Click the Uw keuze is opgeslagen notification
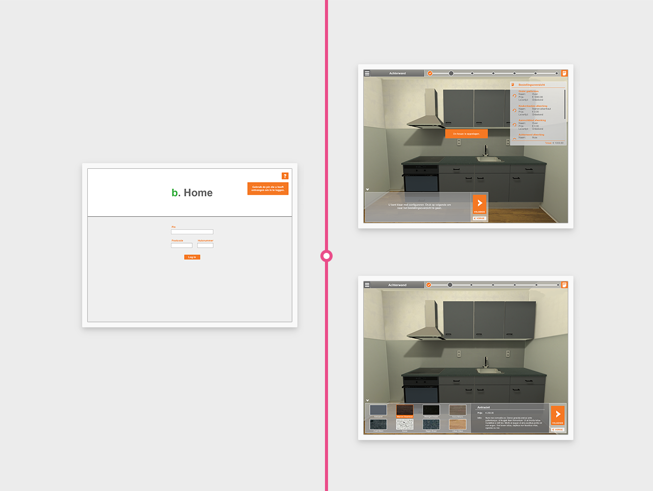This screenshot has height=491, width=653. [466, 134]
